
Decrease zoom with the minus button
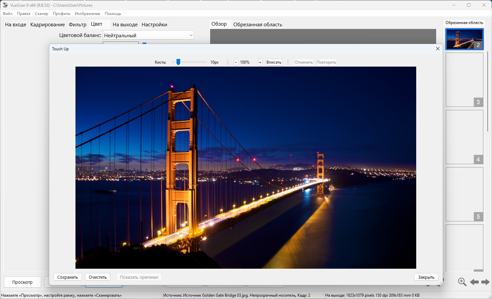click(x=236, y=62)
